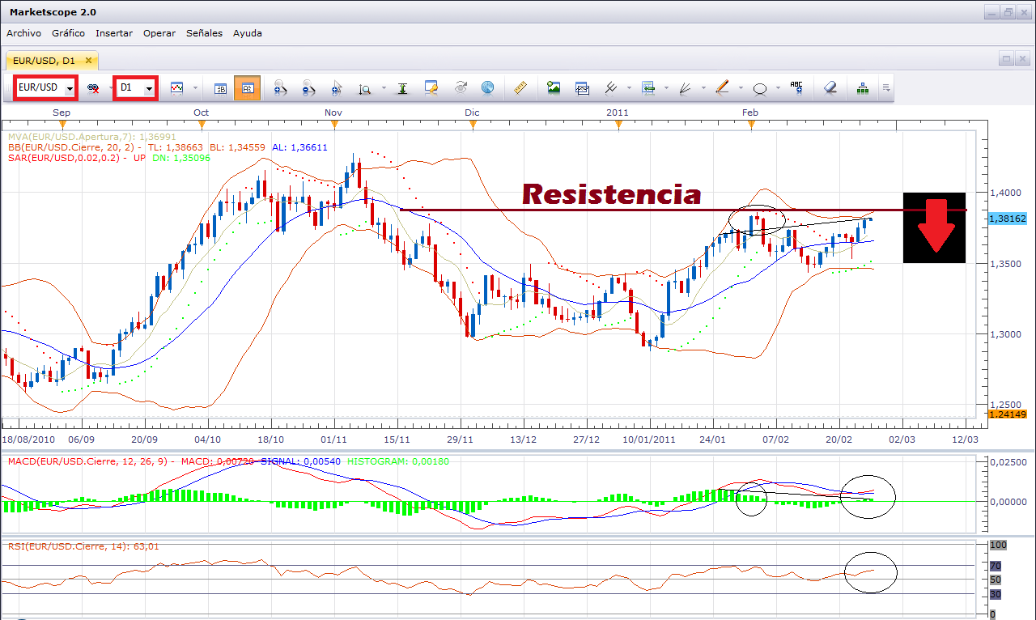Click the RSI(EUR/USD.Cierre, 14) label

point(70,546)
